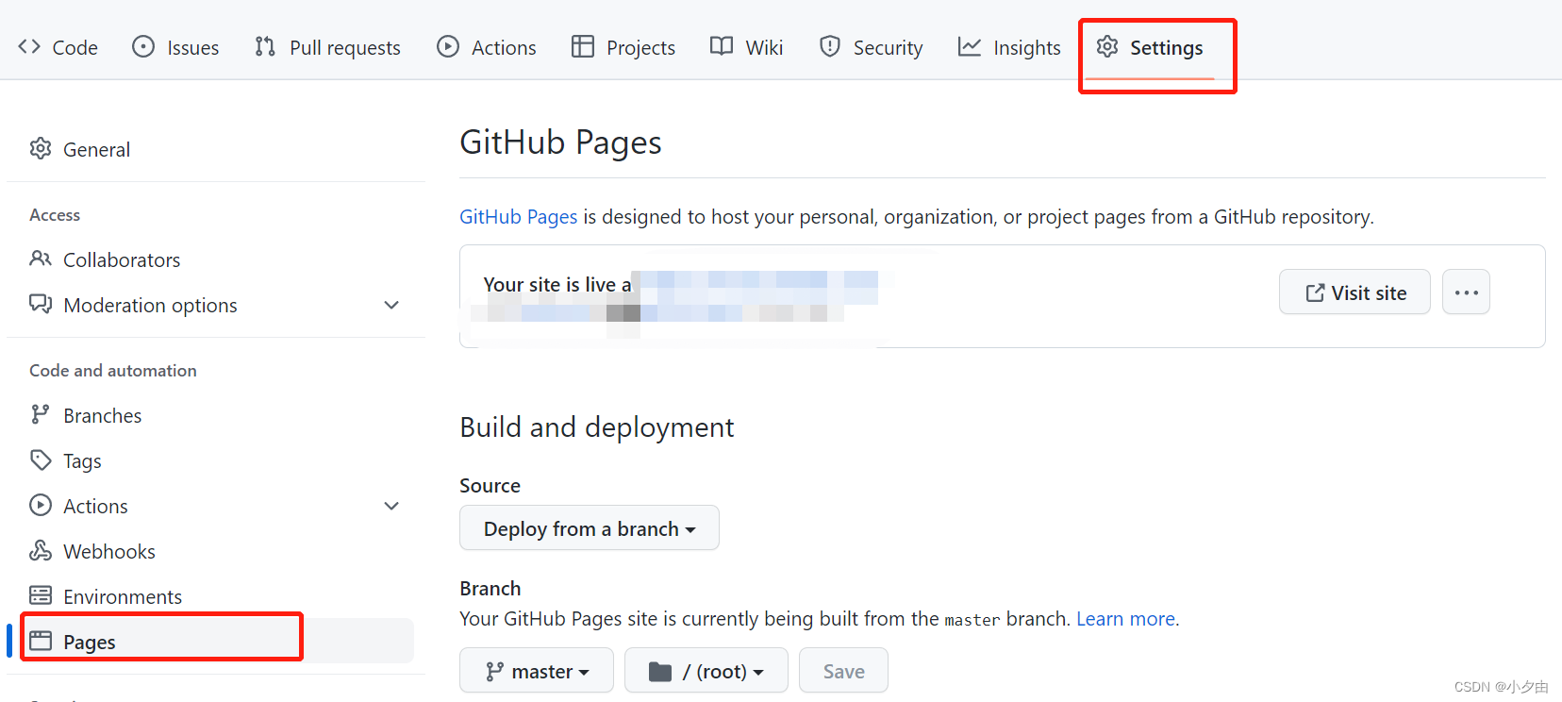This screenshot has width=1562, height=702.
Task: Click the external link icon on Visit site
Action: [x=1315, y=292]
